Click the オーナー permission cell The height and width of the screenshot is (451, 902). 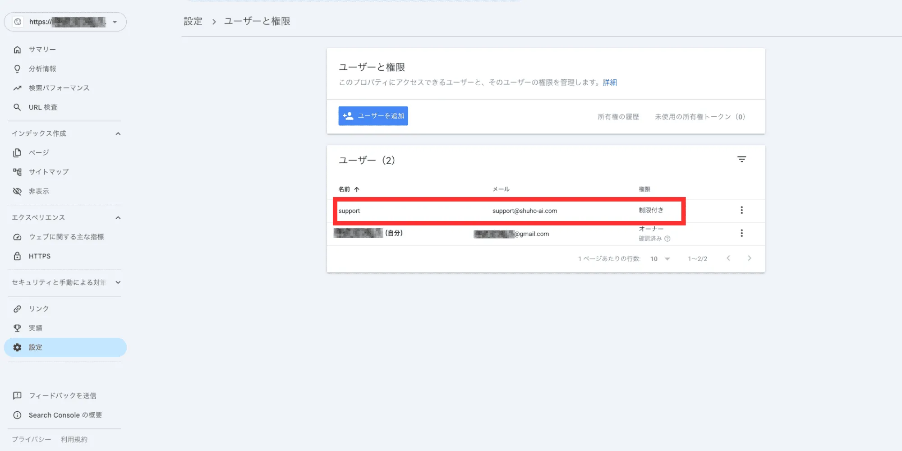651,229
